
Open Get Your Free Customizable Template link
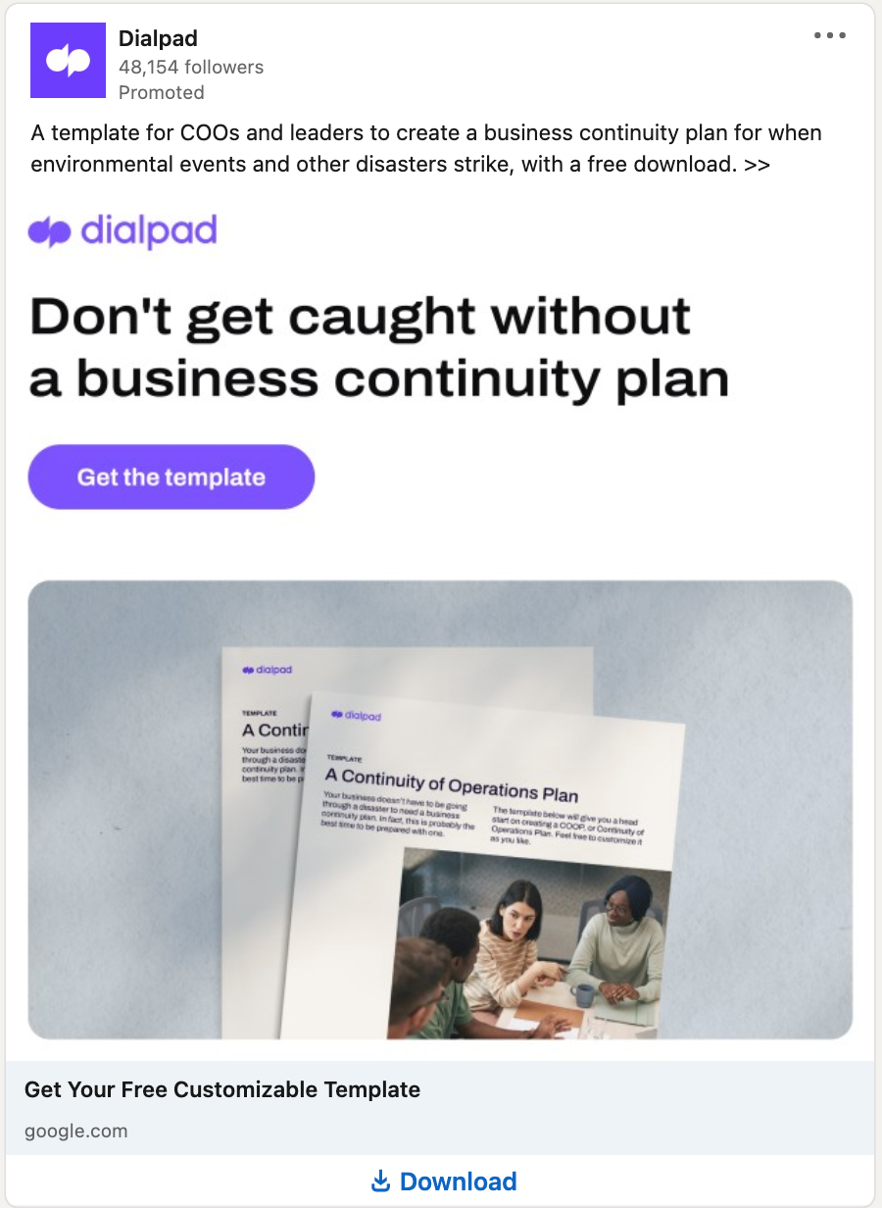[222, 1089]
